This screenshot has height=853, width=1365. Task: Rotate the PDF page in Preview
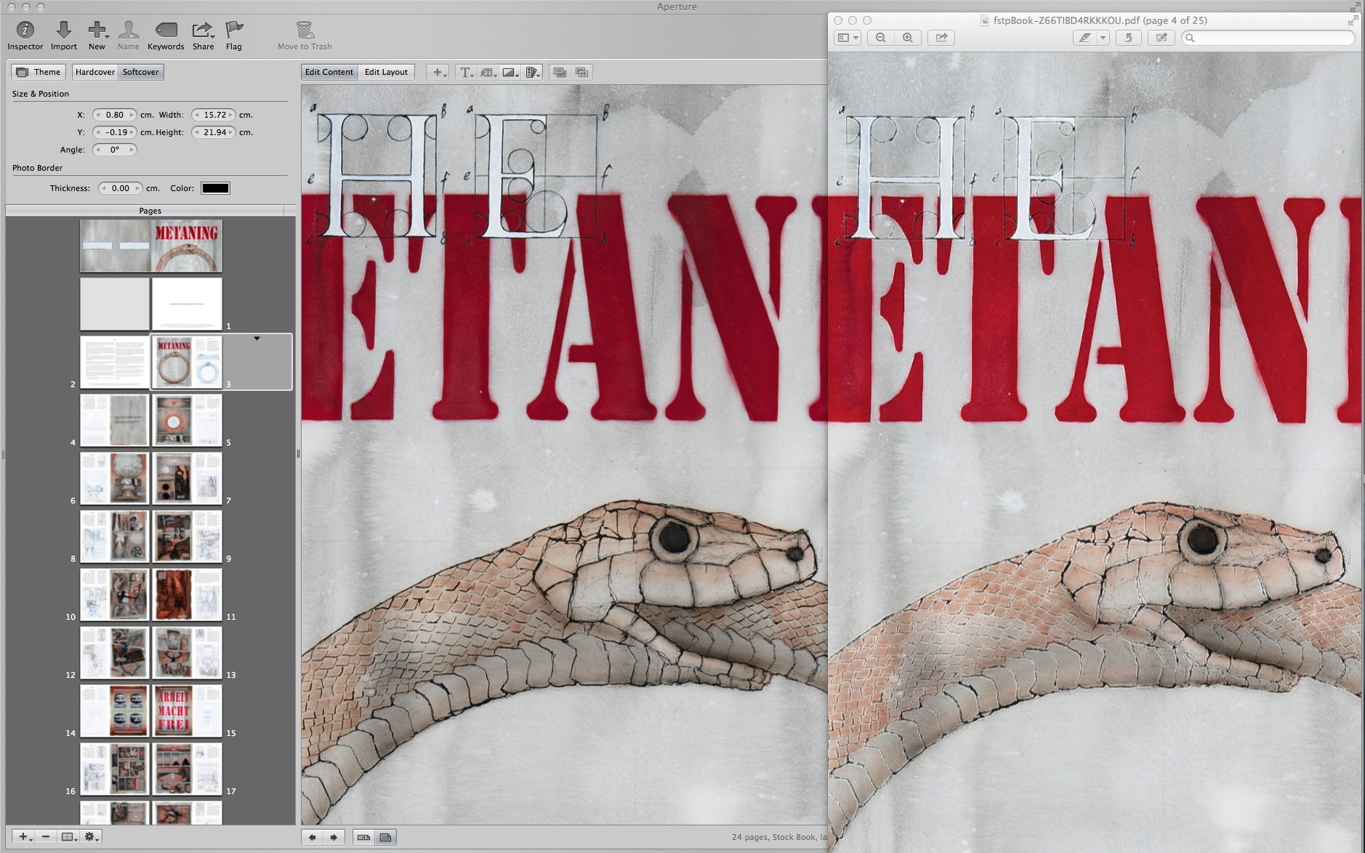click(1128, 38)
